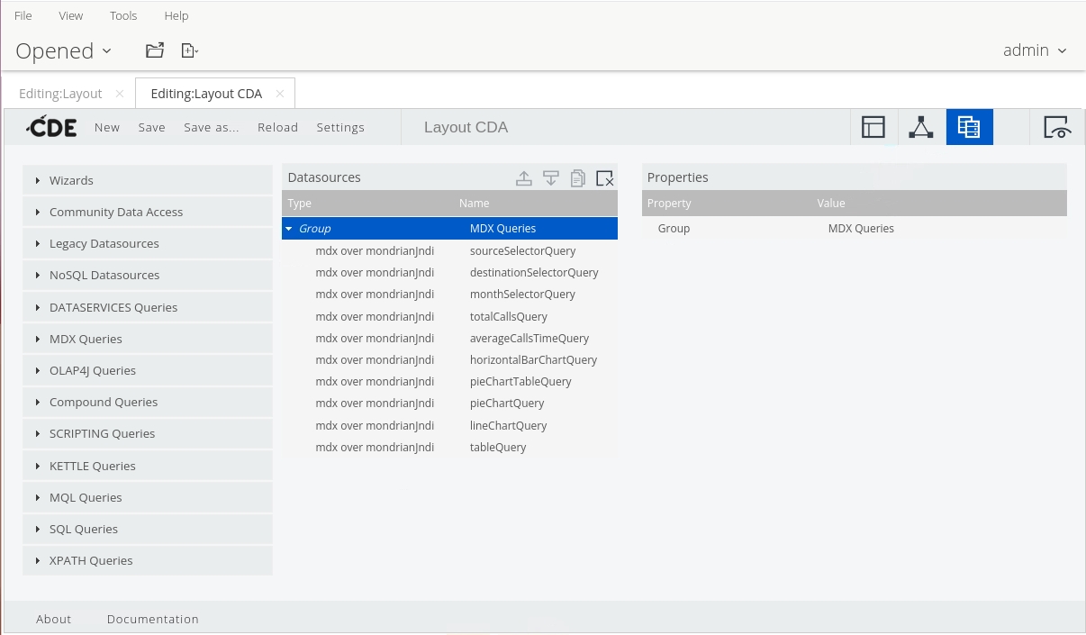Open the Opened perspective dropdown

click(x=63, y=51)
